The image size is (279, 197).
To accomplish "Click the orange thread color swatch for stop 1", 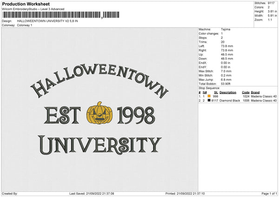I will [209, 96].
